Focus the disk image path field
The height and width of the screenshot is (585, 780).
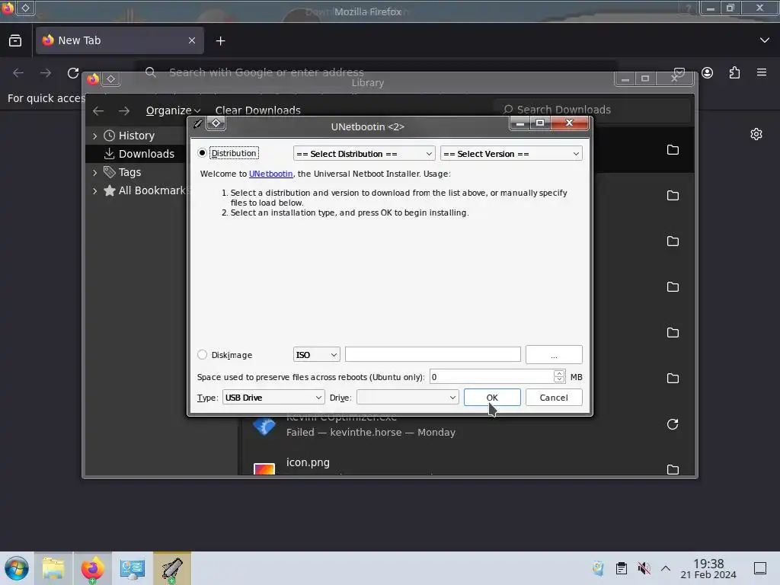click(x=433, y=355)
